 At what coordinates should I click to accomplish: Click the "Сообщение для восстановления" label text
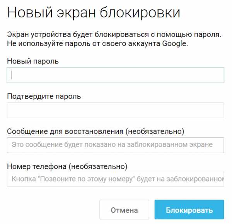[x=64, y=131]
